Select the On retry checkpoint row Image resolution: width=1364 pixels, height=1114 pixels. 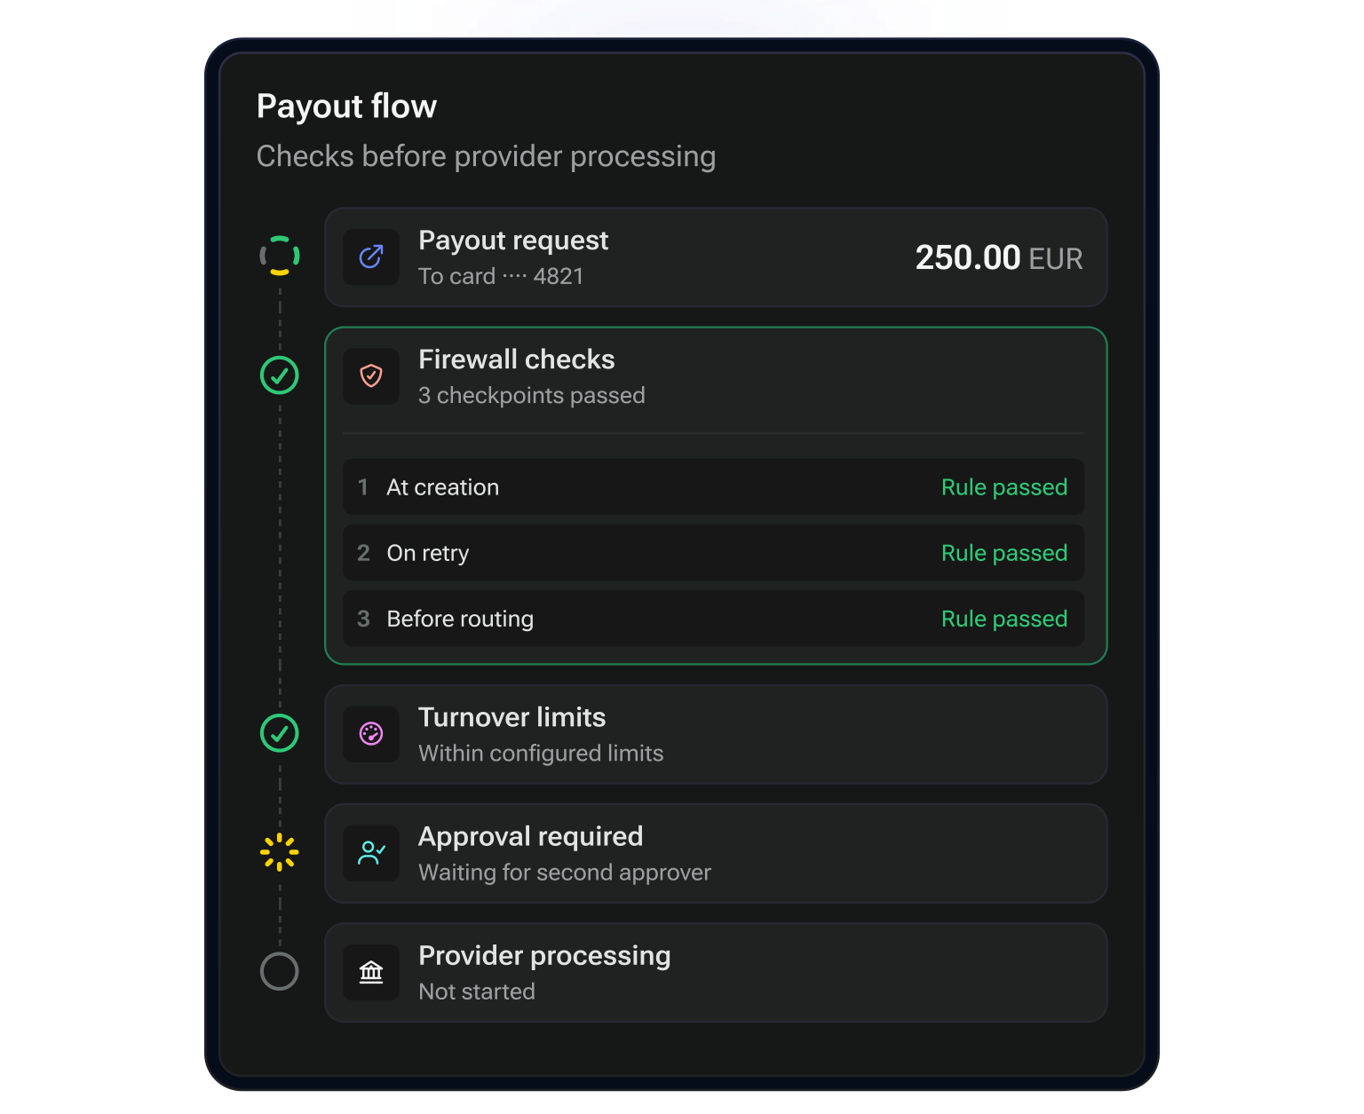click(714, 553)
